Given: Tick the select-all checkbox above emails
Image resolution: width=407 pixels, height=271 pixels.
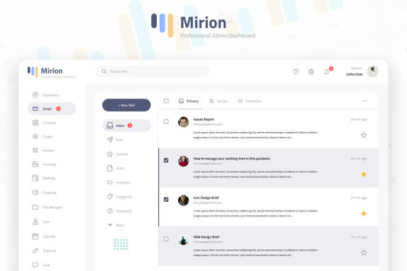Looking at the screenshot, I should pyautogui.click(x=166, y=101).
